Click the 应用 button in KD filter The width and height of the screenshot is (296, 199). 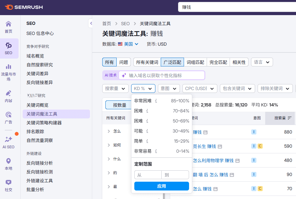(161, 186)
